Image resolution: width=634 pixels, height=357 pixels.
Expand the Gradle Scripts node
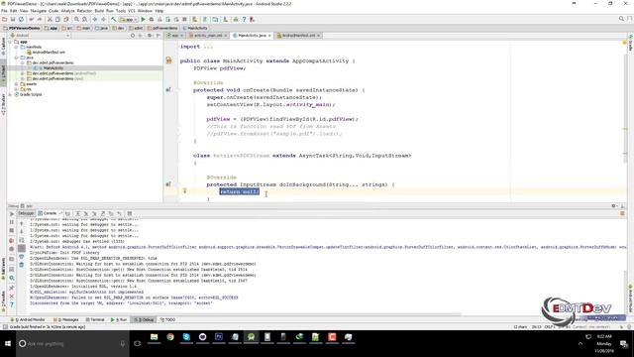pyautogui.click(x=11, y=94)
